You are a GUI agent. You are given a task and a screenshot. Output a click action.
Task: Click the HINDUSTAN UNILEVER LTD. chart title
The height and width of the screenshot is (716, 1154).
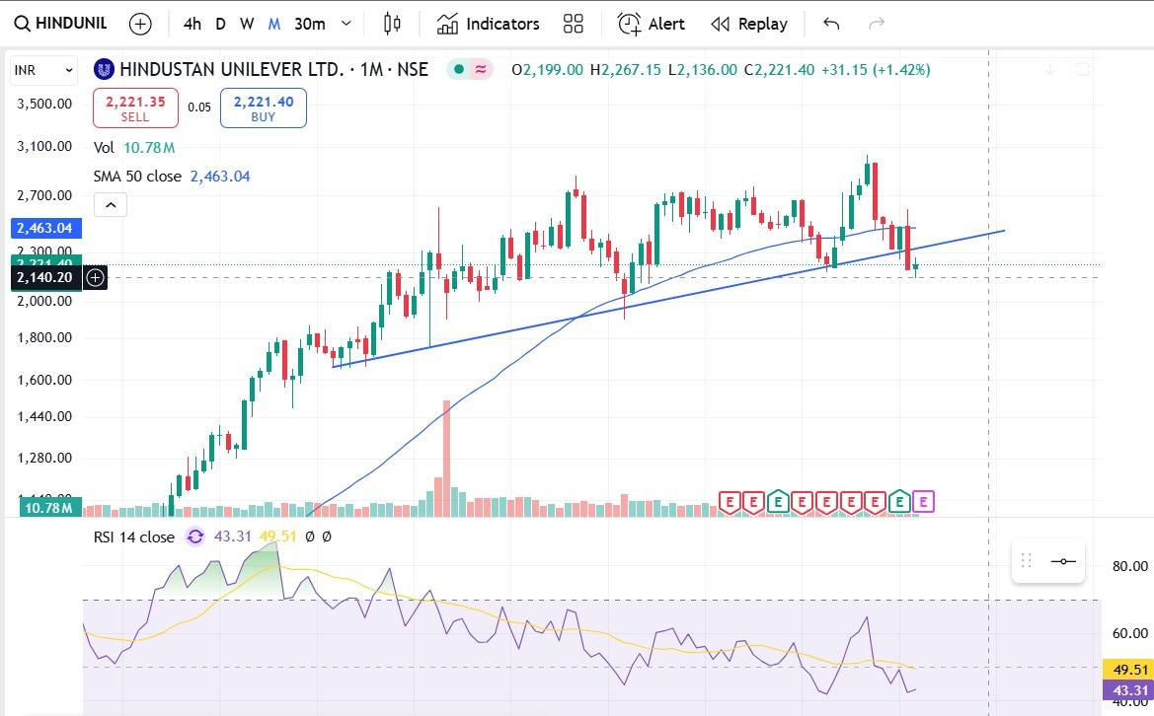232,69
